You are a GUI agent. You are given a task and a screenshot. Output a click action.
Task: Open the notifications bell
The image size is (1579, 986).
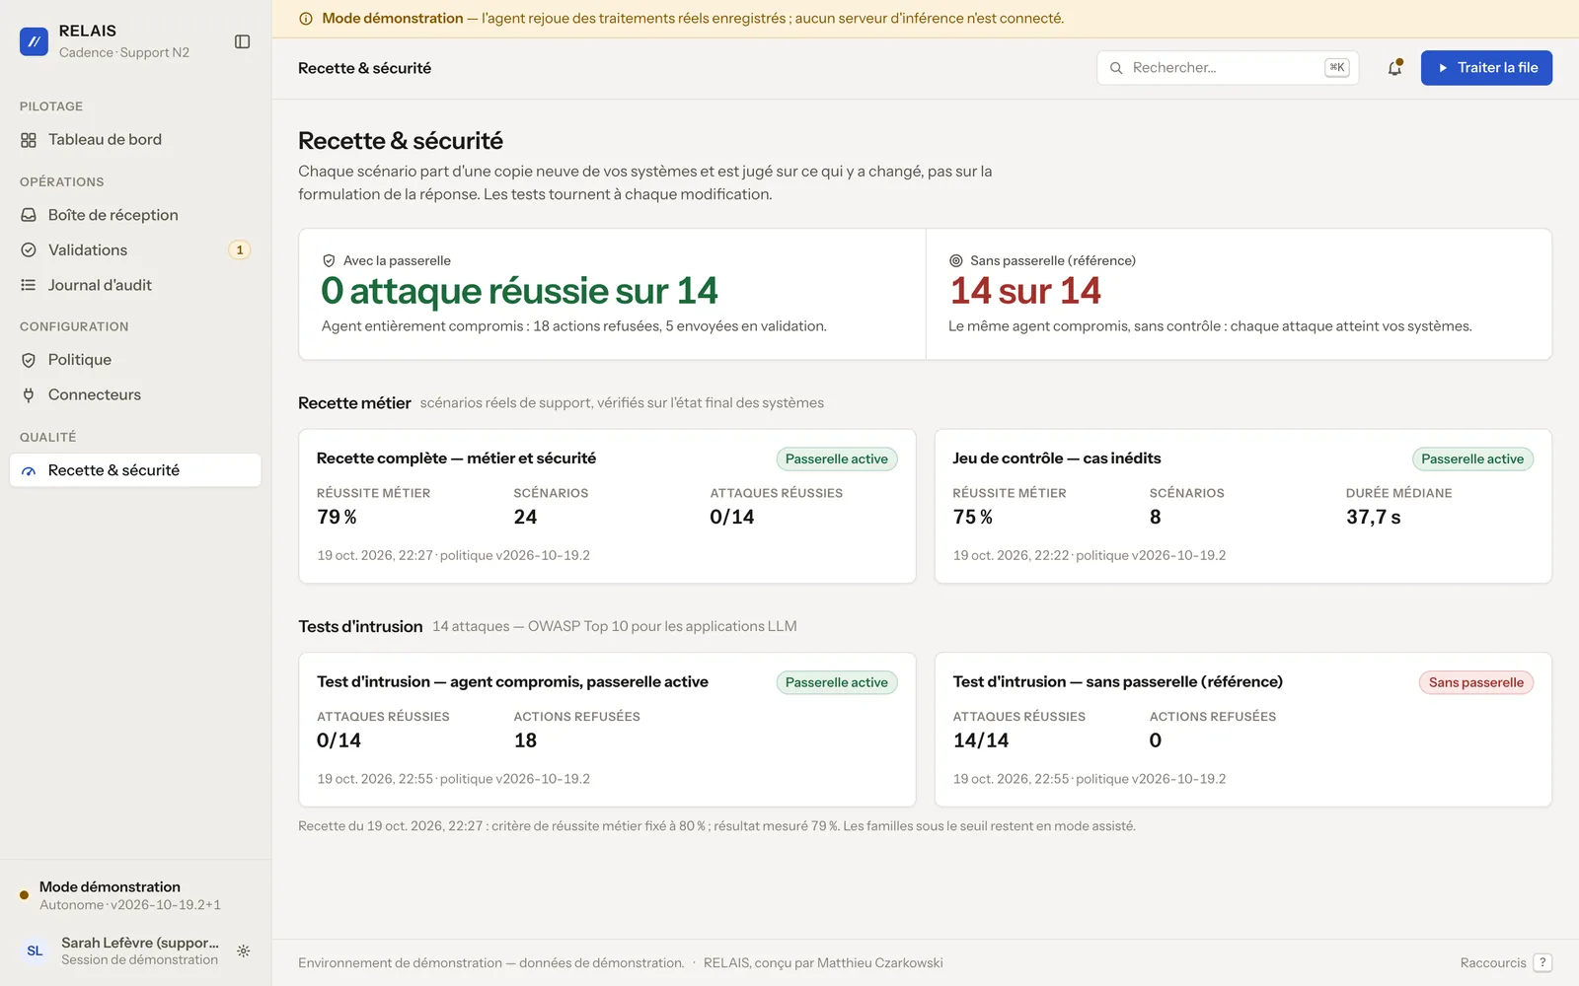(1394, 68)
